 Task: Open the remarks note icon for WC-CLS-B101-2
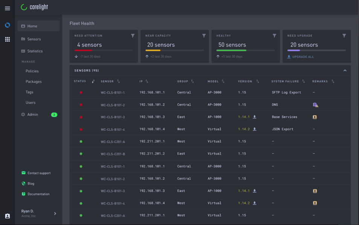click(315, 105)
